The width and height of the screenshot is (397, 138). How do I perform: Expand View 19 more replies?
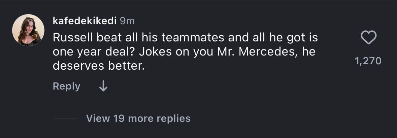click(138, 118)
